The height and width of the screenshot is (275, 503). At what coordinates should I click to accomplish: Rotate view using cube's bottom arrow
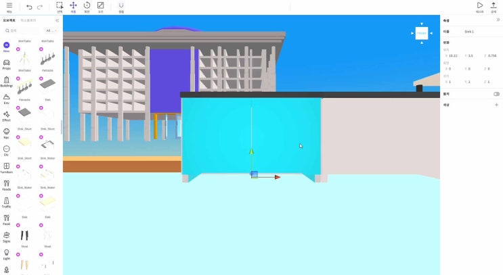[x=422, y=43]
